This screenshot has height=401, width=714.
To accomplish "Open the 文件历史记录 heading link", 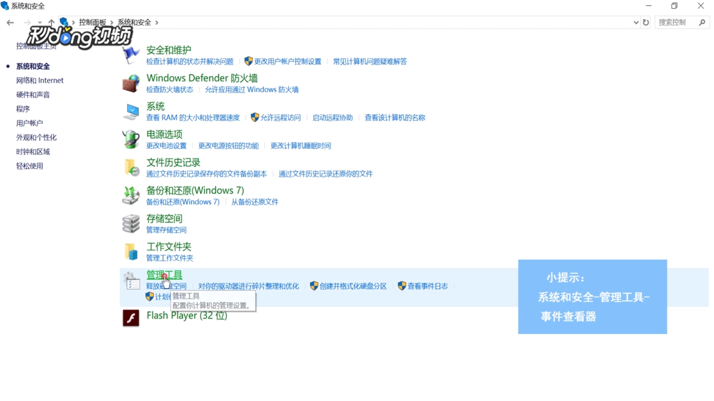I will pos(173,163).
